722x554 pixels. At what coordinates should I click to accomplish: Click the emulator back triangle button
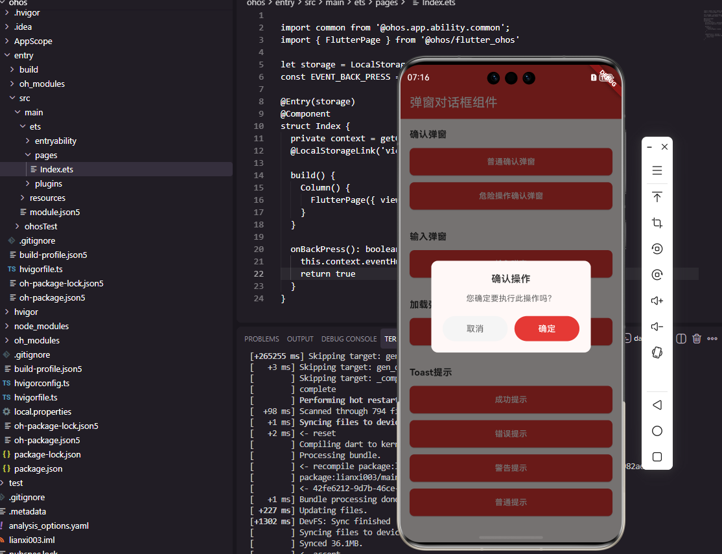(657, 405)
